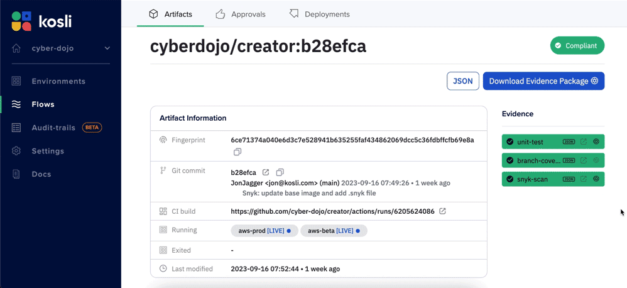Click the Artifact Information heading
Viewport: 627px width, 288px height.
[x=193, y=118]
